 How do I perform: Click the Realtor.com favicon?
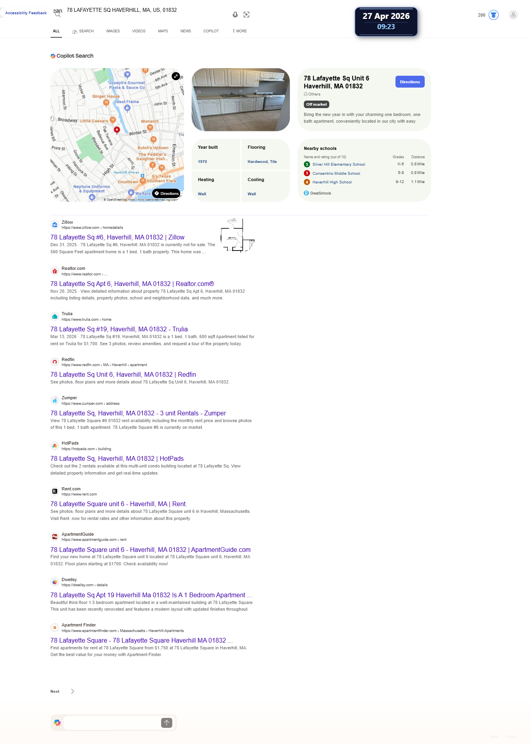pyautogui.click(x=55, y=271)
